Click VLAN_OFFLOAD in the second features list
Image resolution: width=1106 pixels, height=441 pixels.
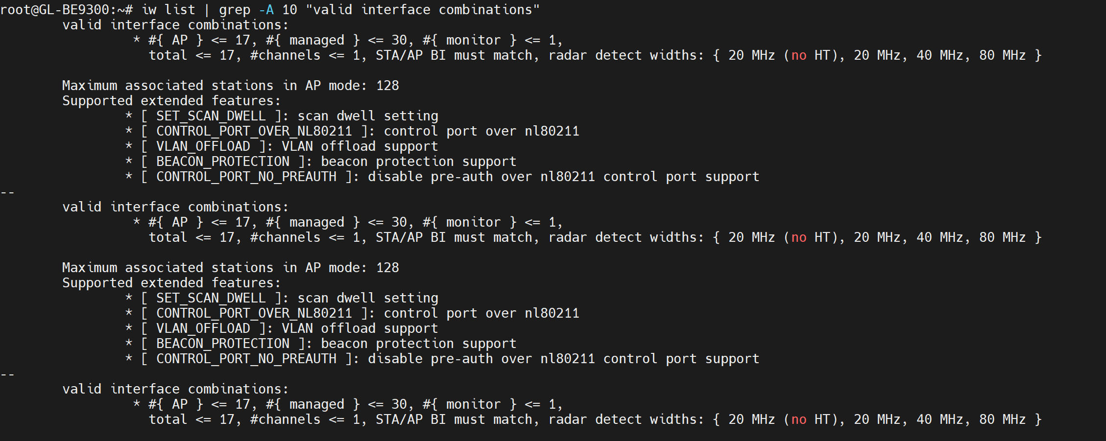pyautogui.click(x=203, y=328)
